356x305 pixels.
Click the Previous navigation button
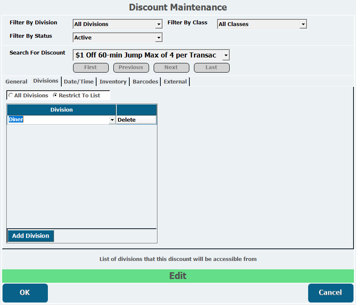pos(131,68)
